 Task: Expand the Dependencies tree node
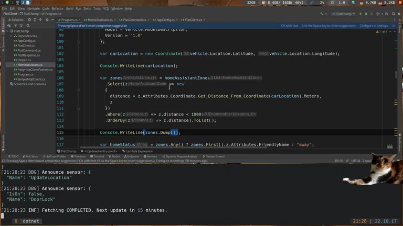(12, 36)
